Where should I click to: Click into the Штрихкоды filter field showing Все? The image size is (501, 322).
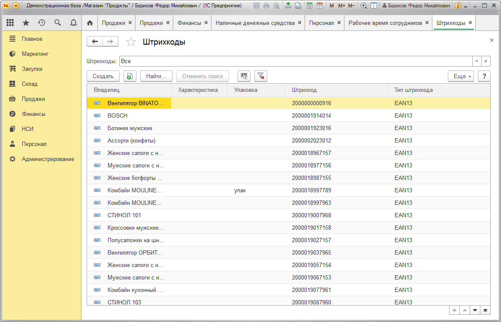pyautogui.click(x=296, y=61)
